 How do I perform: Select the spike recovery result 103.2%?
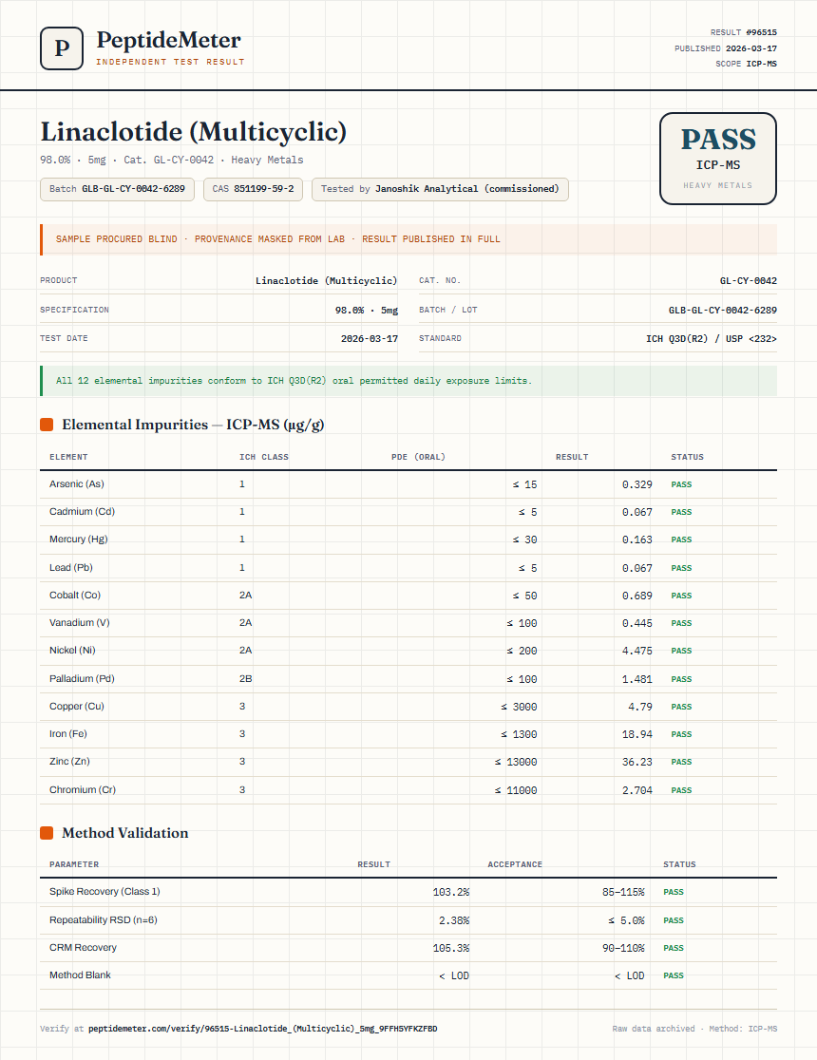[451, 892]
